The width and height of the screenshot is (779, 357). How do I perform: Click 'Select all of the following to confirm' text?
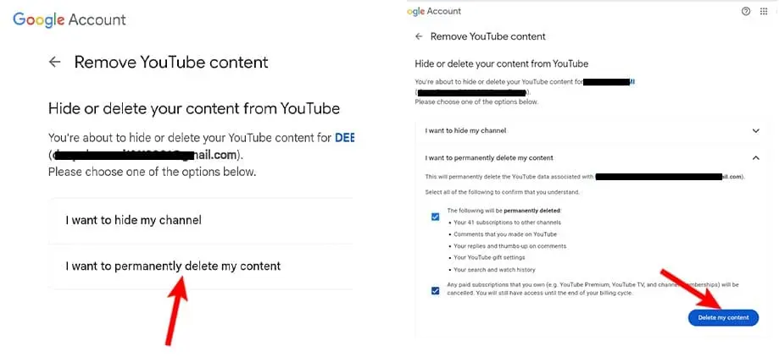(503, 192)
